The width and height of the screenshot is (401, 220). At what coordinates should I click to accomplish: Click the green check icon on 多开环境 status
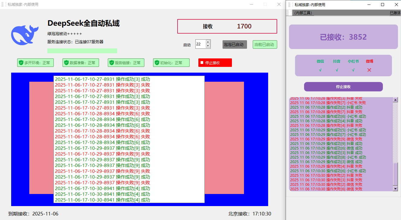coord(21,63)
